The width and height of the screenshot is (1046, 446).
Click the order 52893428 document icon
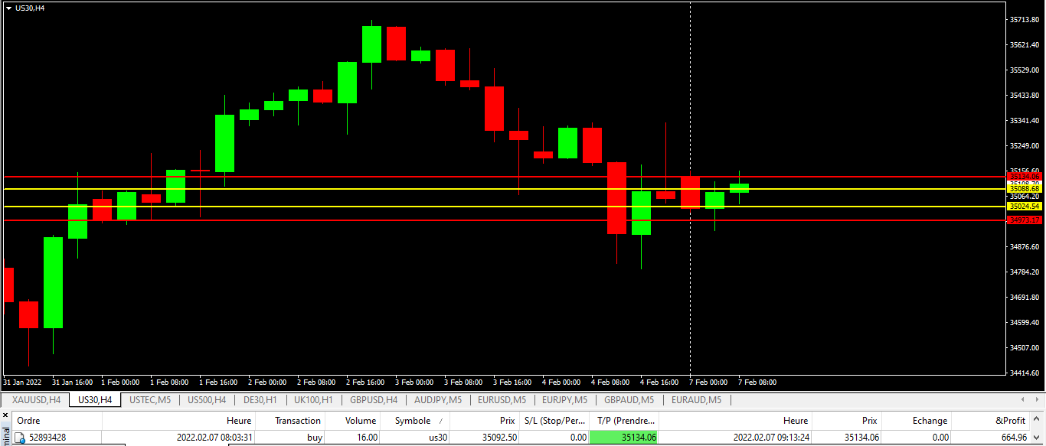(x=21, y=438)
